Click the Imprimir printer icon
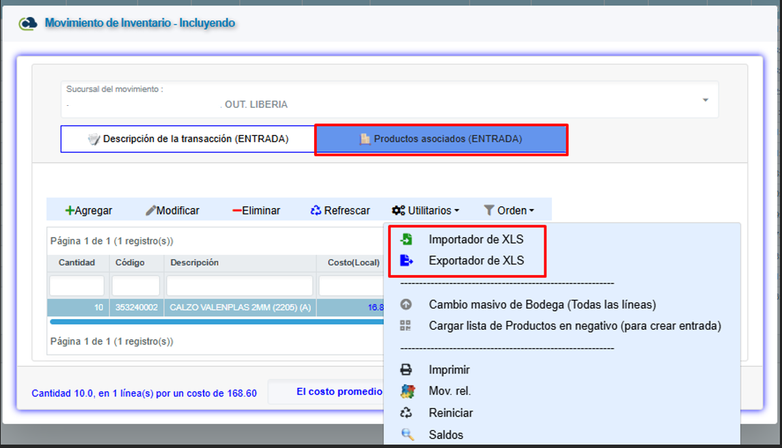The height and width of the screenshot is (448, 782). (406, 369)
